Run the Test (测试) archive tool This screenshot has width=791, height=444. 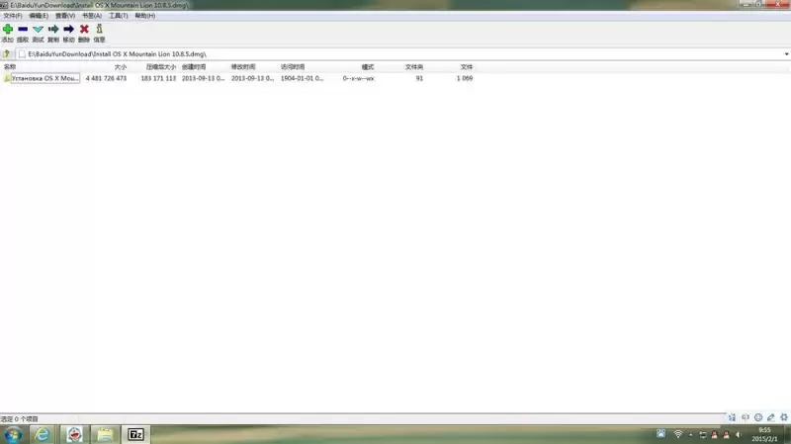[38, 30]
